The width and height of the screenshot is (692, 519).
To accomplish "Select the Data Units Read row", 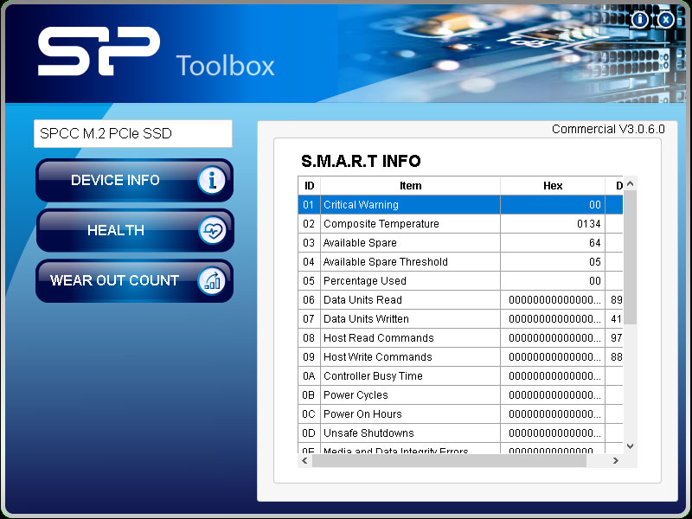I will click(460, 299).
